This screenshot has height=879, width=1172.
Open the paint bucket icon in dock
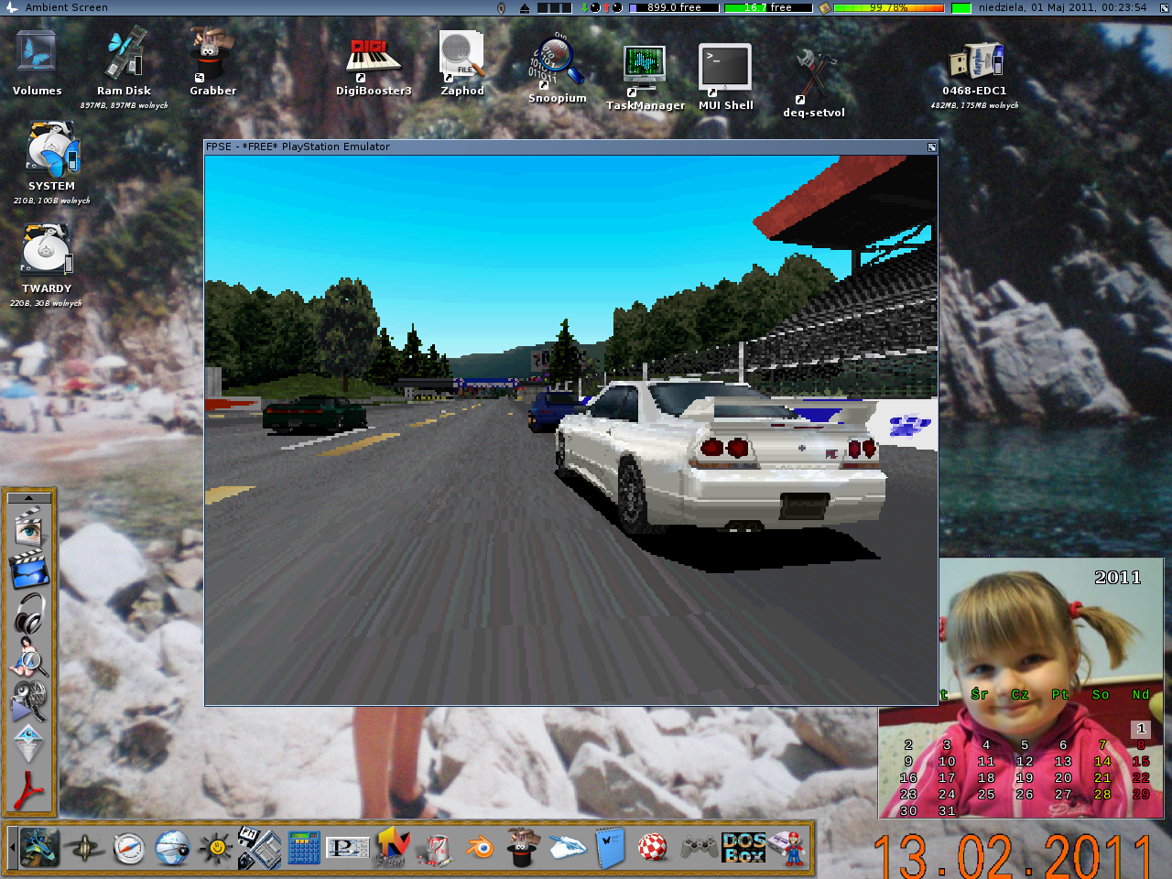(x=436, y=849)
